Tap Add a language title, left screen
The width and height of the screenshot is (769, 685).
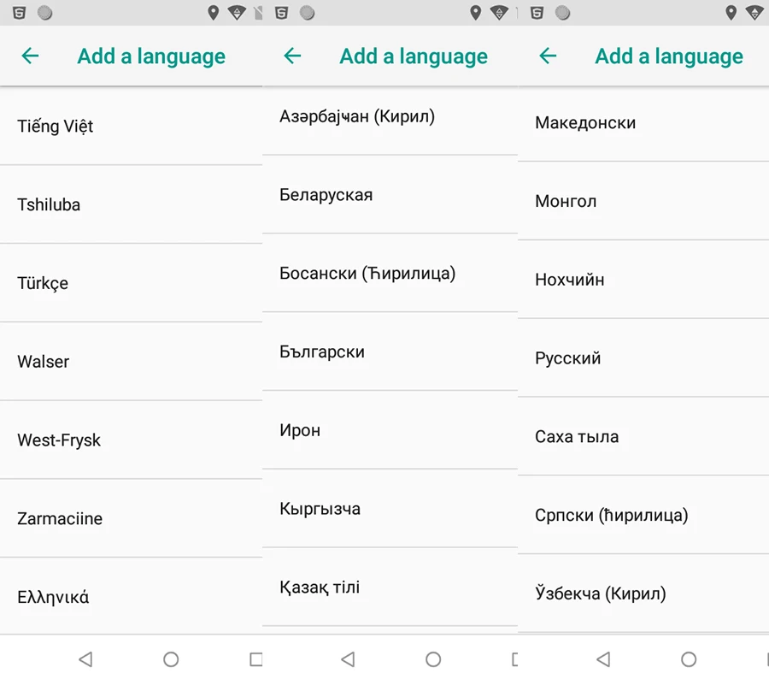pyautogui.click(x=151, y=57)
